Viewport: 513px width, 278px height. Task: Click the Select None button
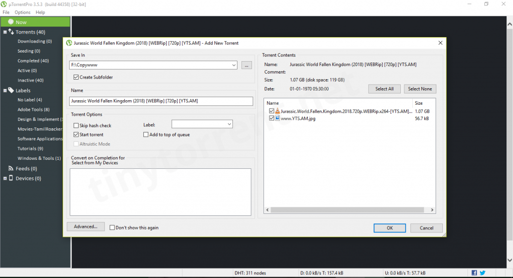[420, 89]
